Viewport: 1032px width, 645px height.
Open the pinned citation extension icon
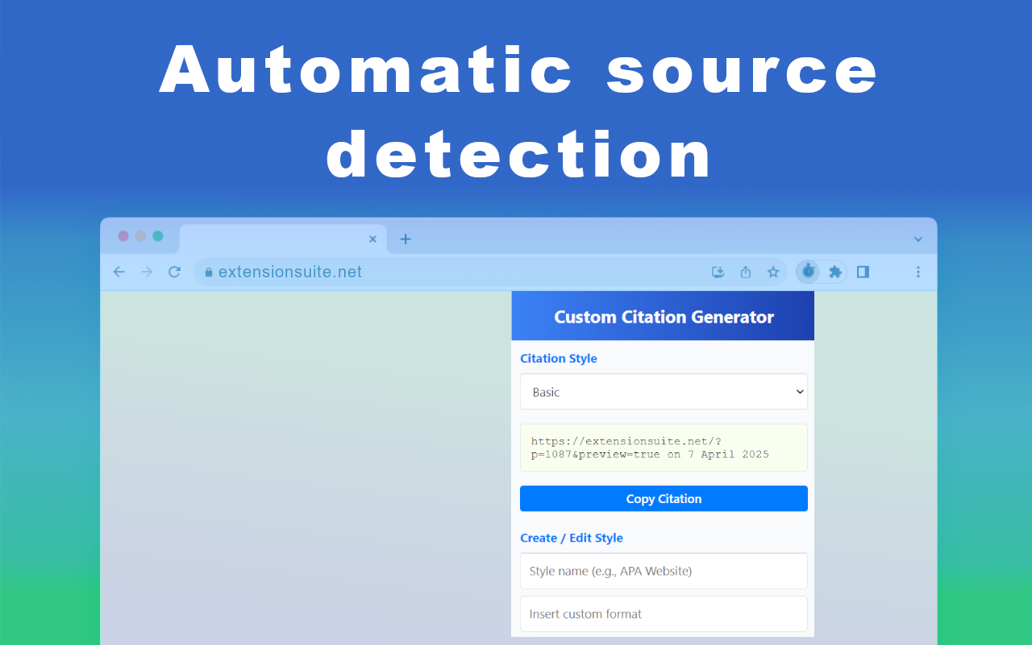808,272
